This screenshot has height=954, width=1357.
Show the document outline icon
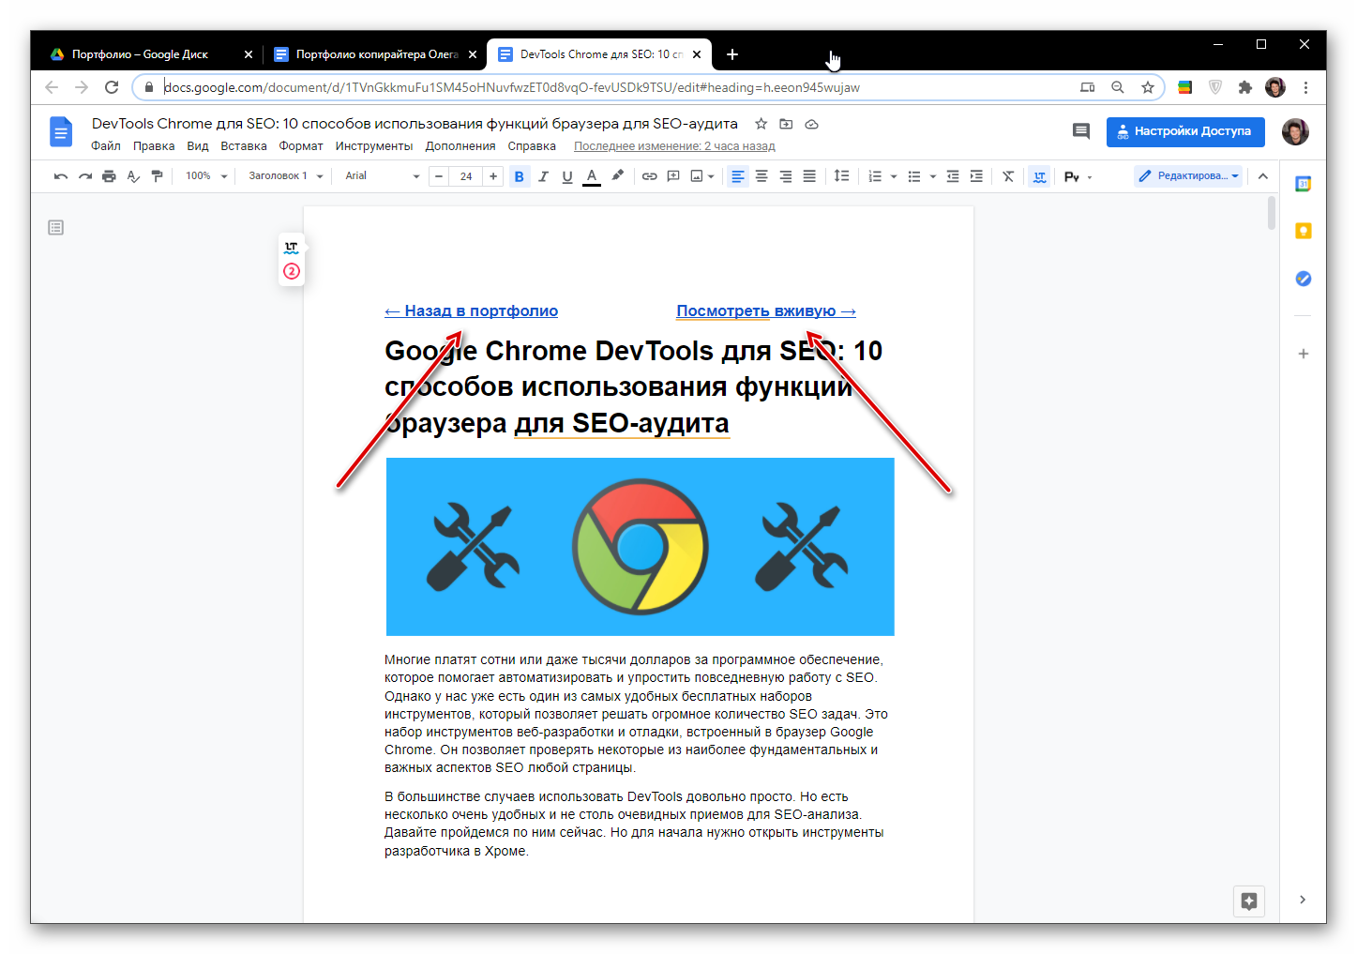pos(56,228)
